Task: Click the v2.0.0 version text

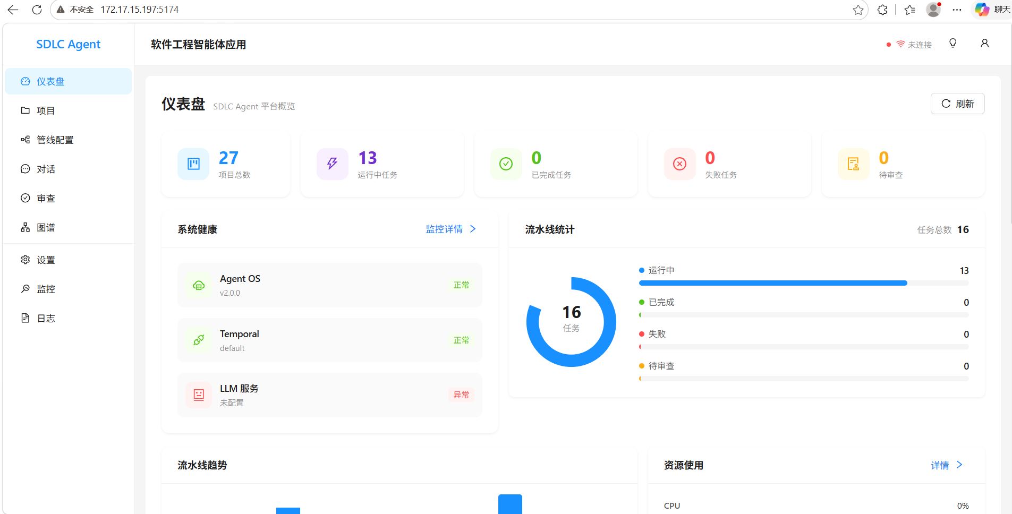Action: (230, 293)
